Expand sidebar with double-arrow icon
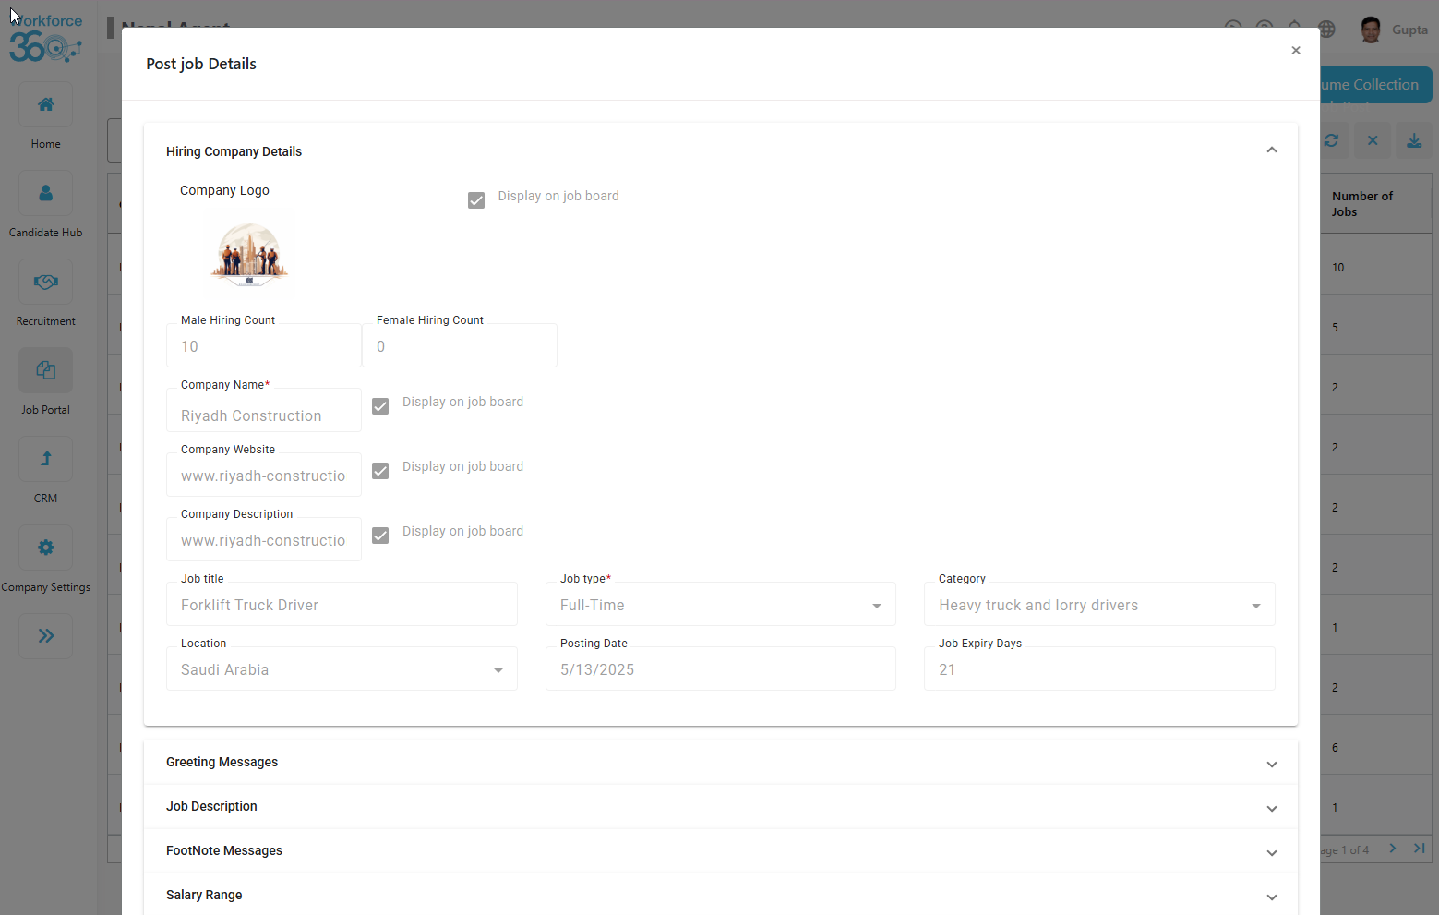This screenshot has width=1439, height=915. [45, 635]
